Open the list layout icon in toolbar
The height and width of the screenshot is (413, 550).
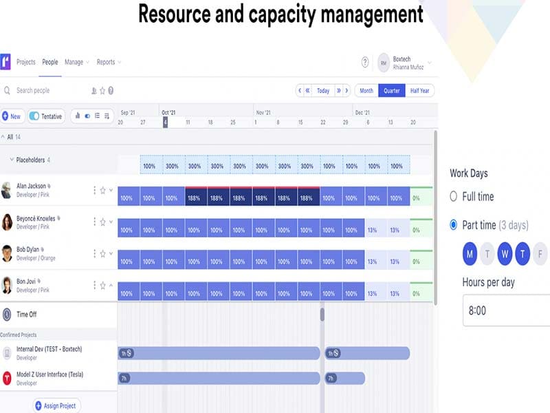(x=97, y=116)
